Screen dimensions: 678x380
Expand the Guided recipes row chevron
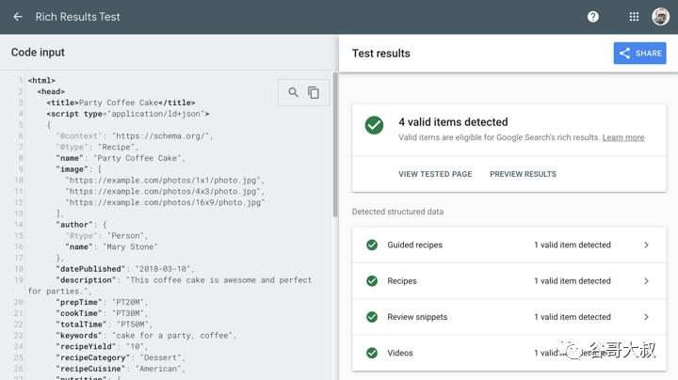pyautogui.click(x=646, y=245)
